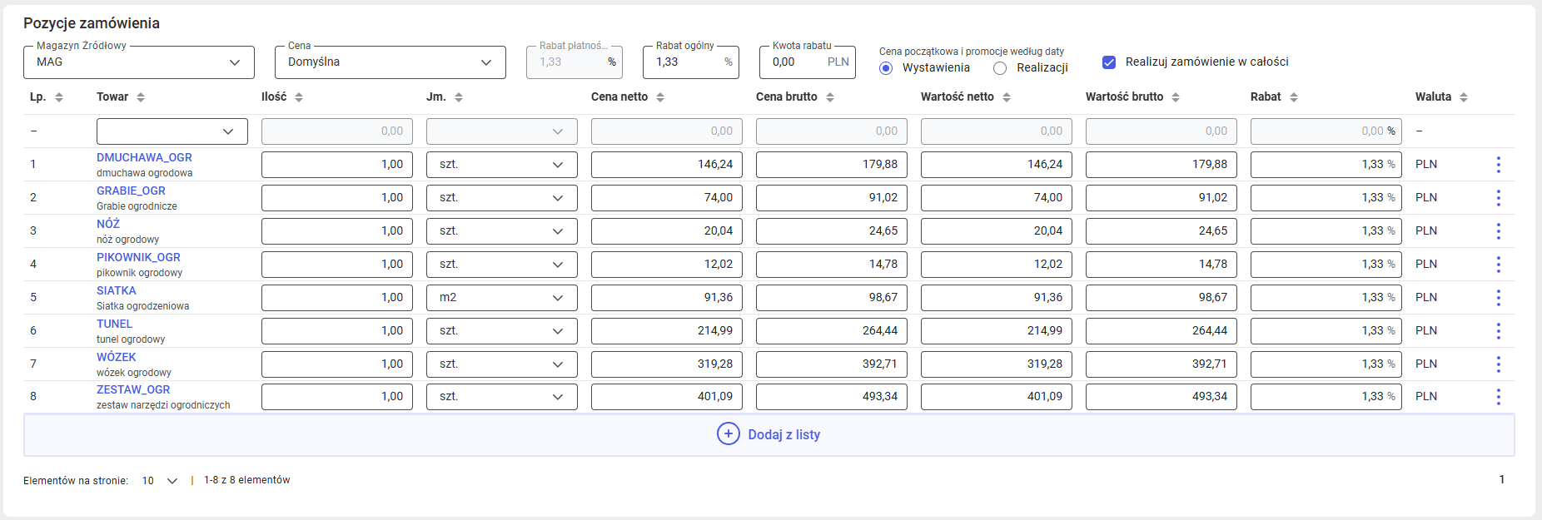Open the Cena Domyślna dropdown
This screenshot has height=520, width=1542.
pos(390,62)
